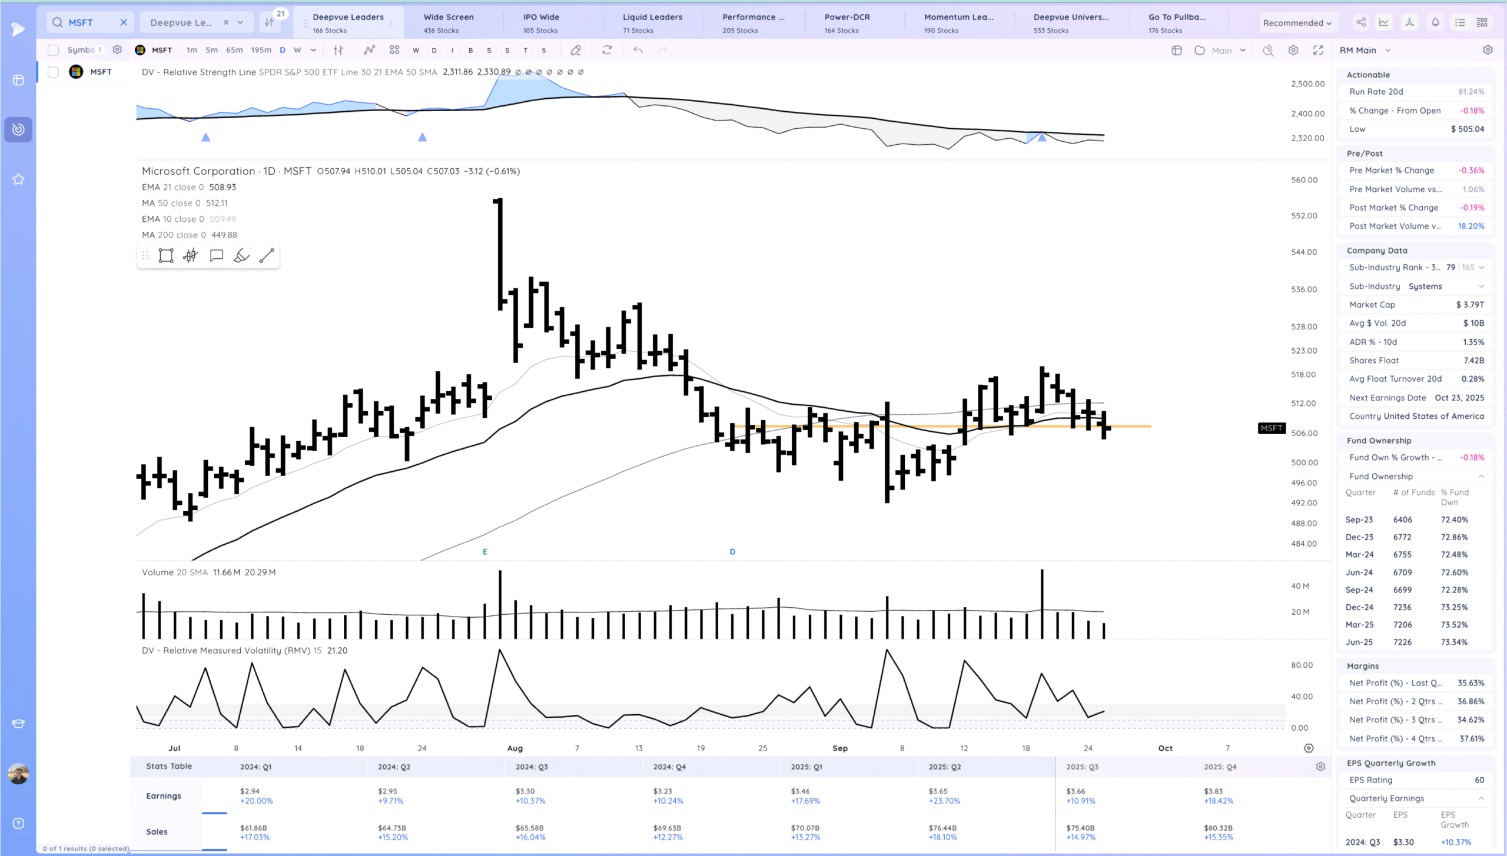Screen dimensions: 1507x856
Task: Tick the select-all checkbox beside Symbol
Action: pos(53,50)
